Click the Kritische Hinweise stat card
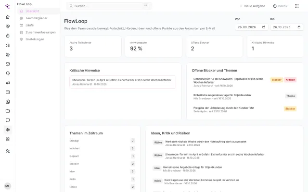 click(x=275, y=47)
